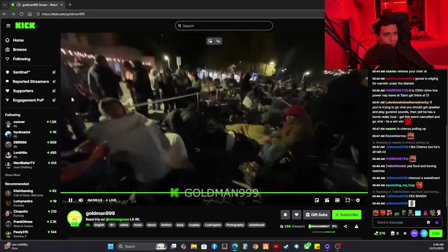The image size is (448, 252).
Task: Open the emoji picker in chat
Action: pyautogui.click(x=428, y=223)
